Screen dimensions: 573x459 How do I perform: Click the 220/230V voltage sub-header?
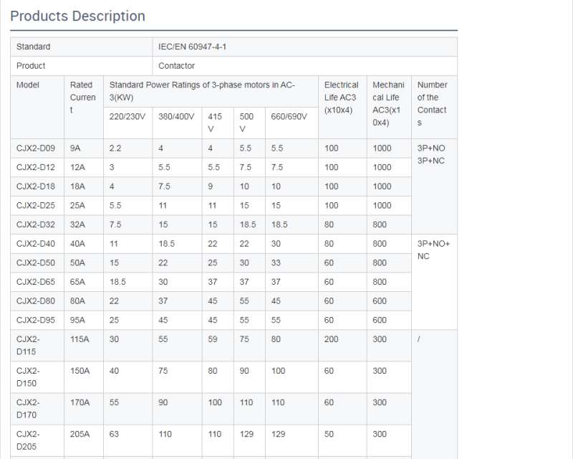[127, 116]
